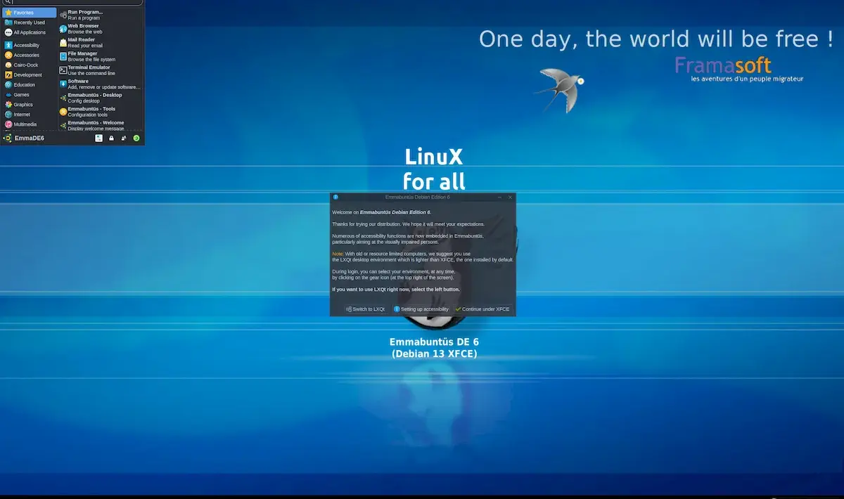Open Mail Reader from the menu
844x499 pixels.
pyautogui.click(x=100, y=42)
